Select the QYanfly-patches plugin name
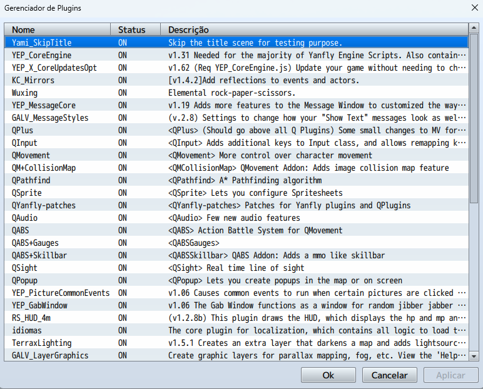483x389 pixels. [44, 205]
